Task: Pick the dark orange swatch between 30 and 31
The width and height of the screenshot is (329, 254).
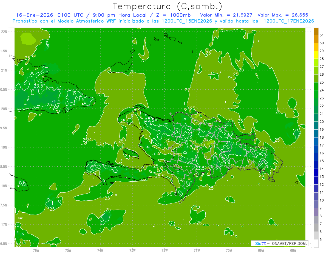Action: click(316, 39)
